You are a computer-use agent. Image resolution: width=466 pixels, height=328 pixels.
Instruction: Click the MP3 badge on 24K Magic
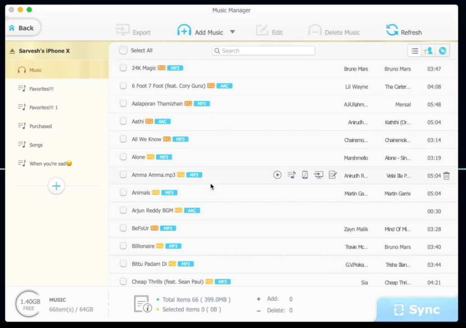(x=175, y=68)
